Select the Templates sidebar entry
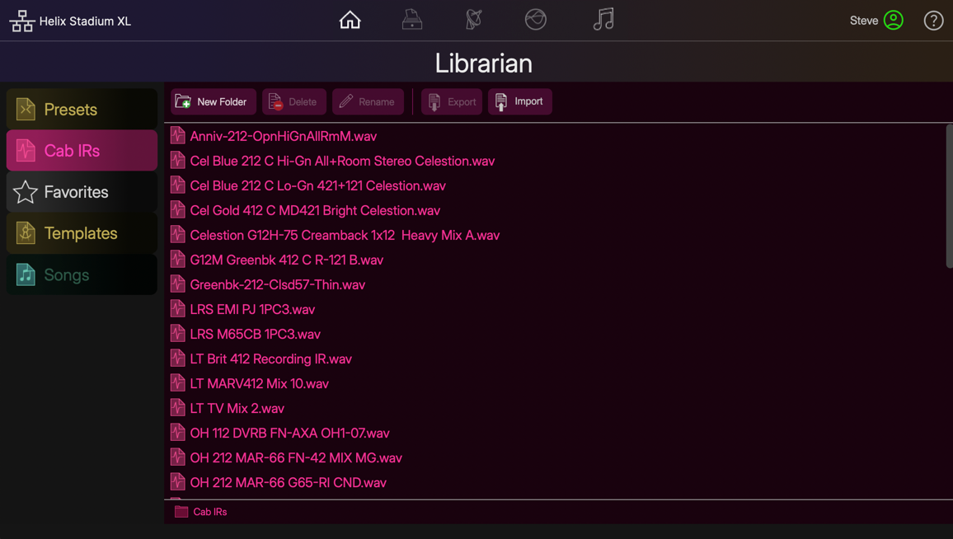The image size is (953, 539). [x=82, y=232]
